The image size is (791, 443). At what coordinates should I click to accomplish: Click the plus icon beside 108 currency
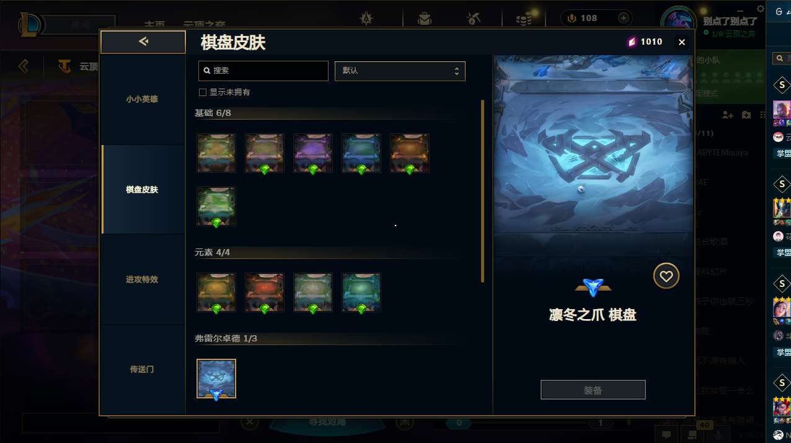(623, 18)
